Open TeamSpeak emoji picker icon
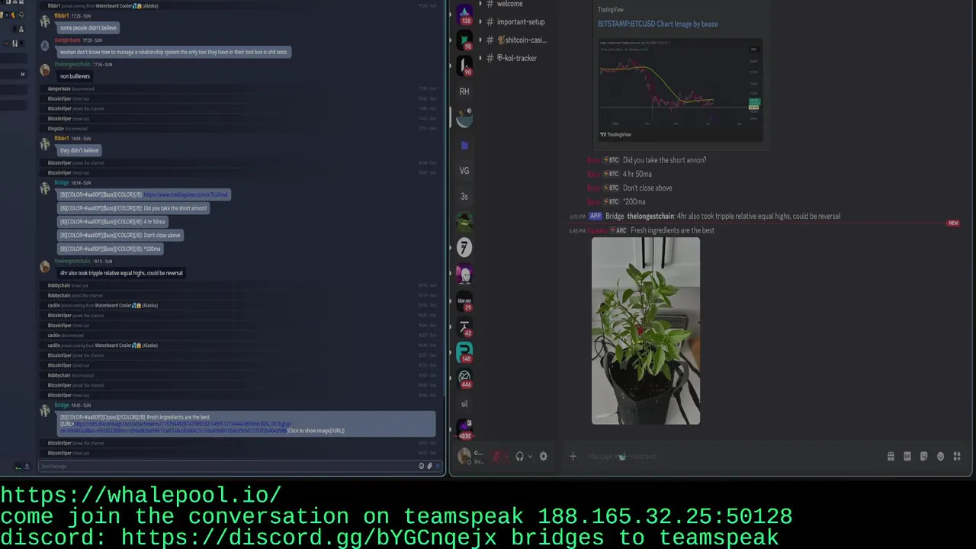 (x=422, y=466)
